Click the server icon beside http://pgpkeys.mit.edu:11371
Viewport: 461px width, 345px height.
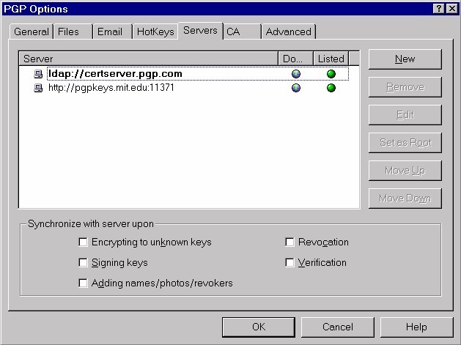coord(38,88)
